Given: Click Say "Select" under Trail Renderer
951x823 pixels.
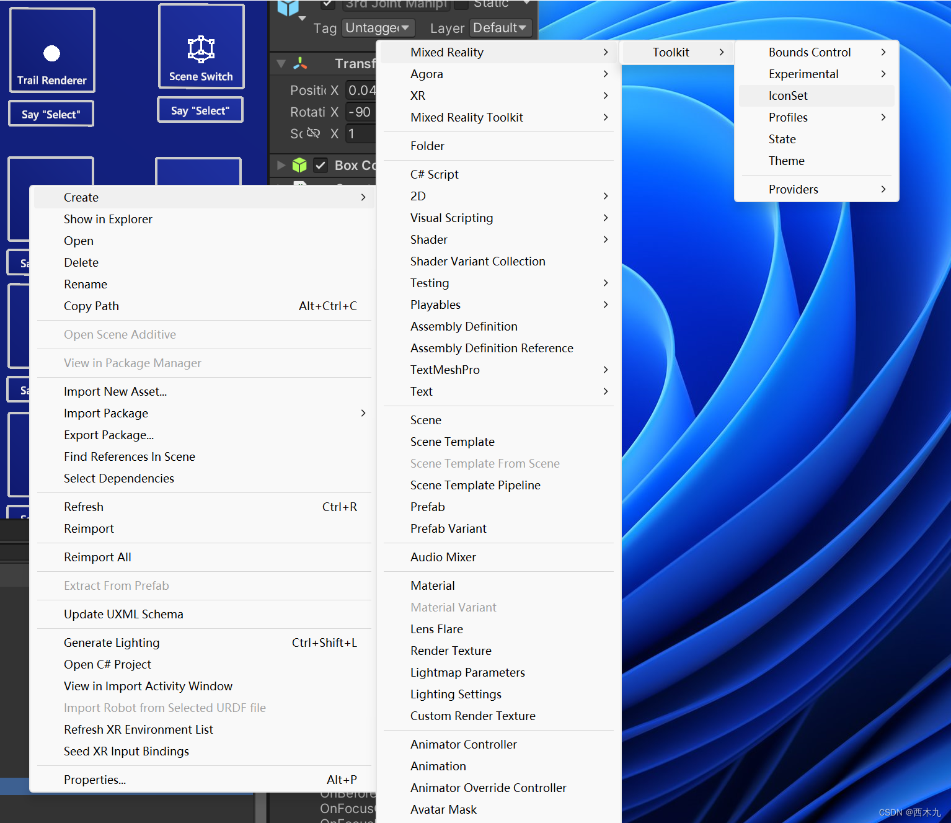Looking at the screenshot, I should [x=51, y=114].
